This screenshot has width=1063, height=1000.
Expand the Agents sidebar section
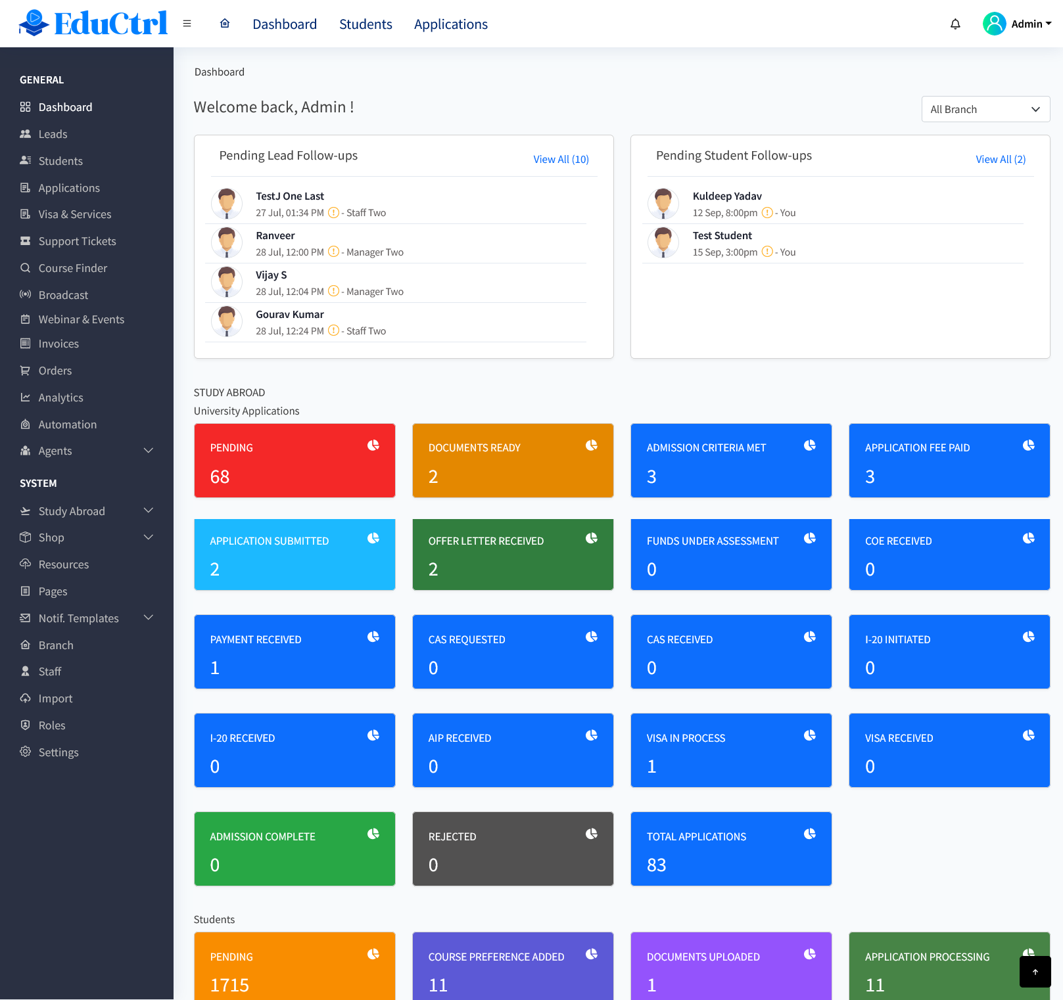tap(148, 451)
